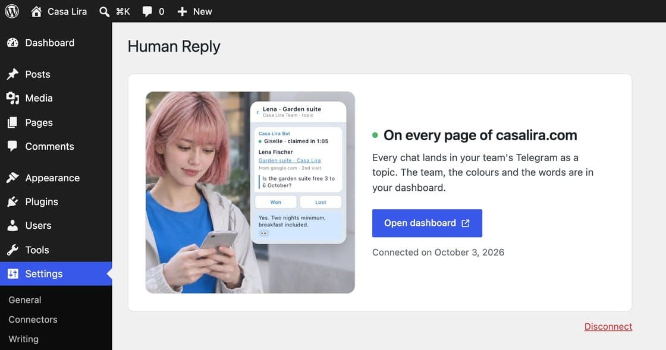Open the Dashboard menu item
The height and width of the screenshot is (350, 666).
[56, 42]
